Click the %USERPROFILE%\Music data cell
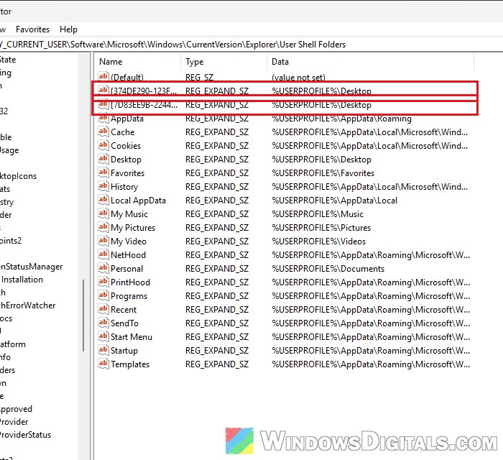 318,214
